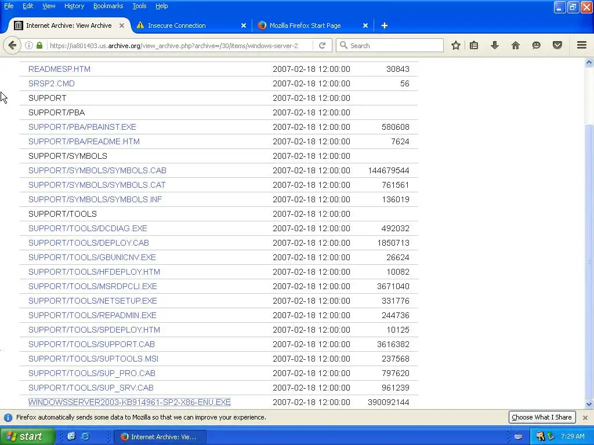Click the Internet Archive taskbar button
Image resolution: width=594 pixels, height=445 pixels.
(161, 437)
